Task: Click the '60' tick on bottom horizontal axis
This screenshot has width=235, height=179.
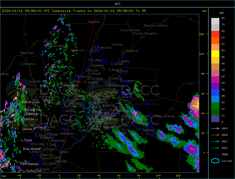Action: pos(119,176)
